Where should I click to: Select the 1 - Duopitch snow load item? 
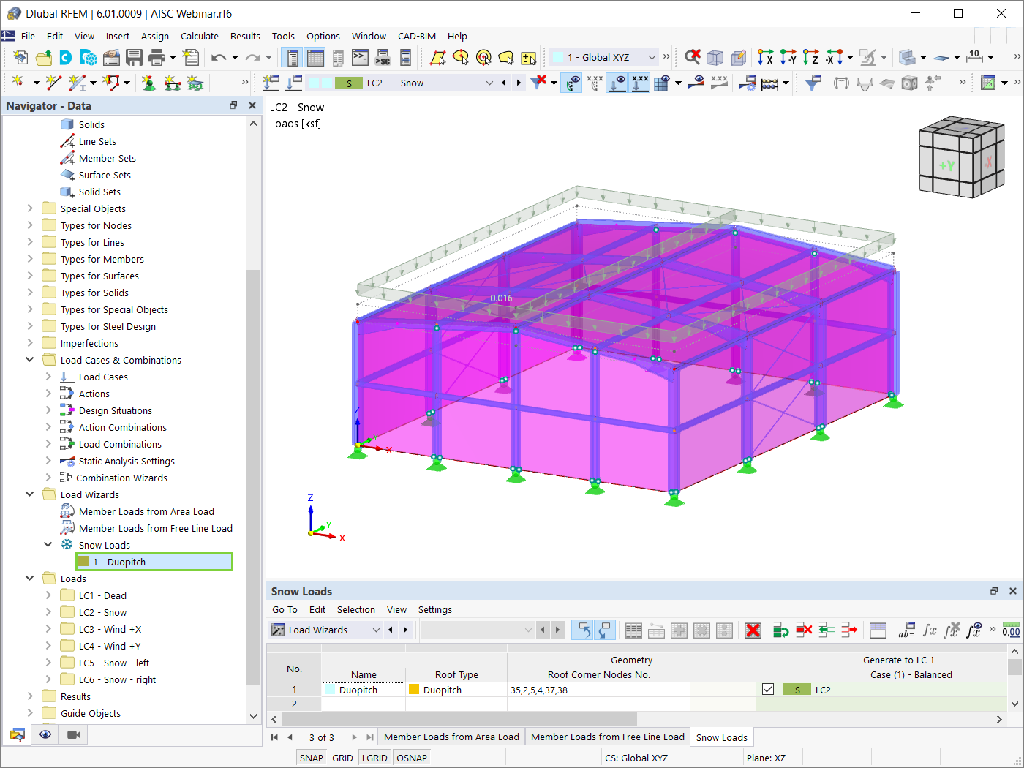154,562
